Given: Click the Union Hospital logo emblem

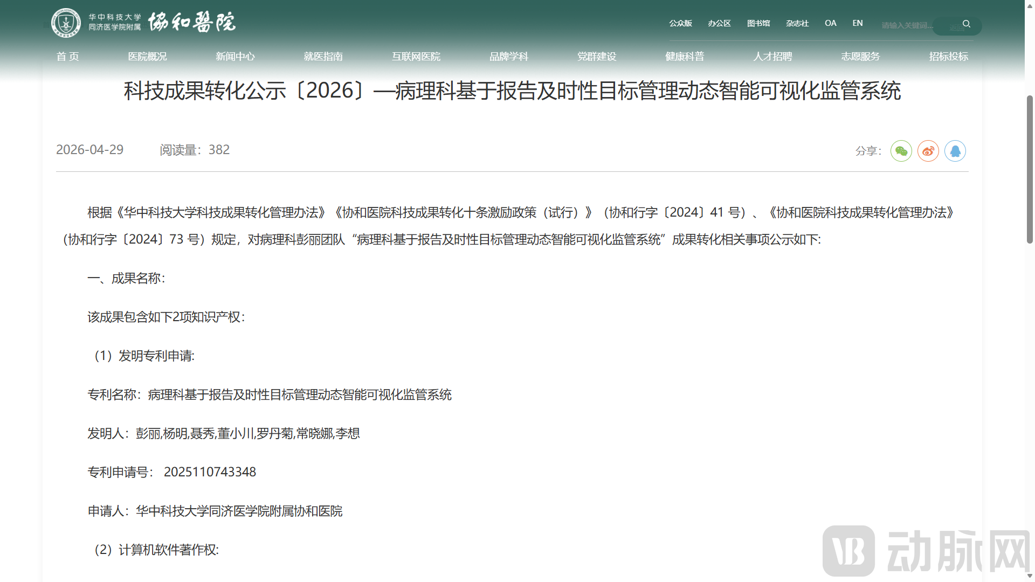Looking at the screenshot, I should tap(66, 23).
